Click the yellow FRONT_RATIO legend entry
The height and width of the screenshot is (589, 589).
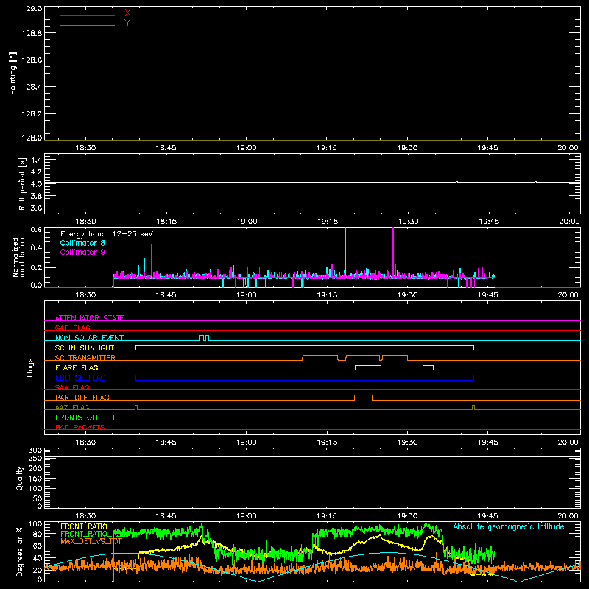click(84, 526)
